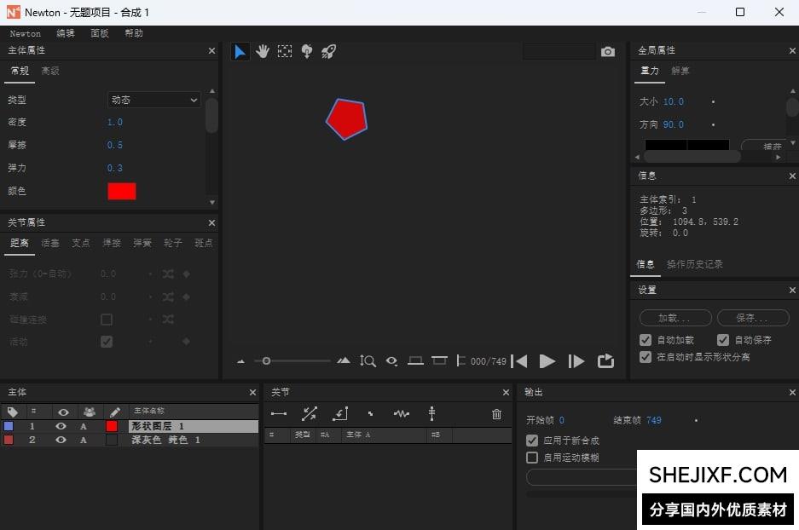Click the render export icon
This screenshot has height=530, width=799.
point(605,361)
